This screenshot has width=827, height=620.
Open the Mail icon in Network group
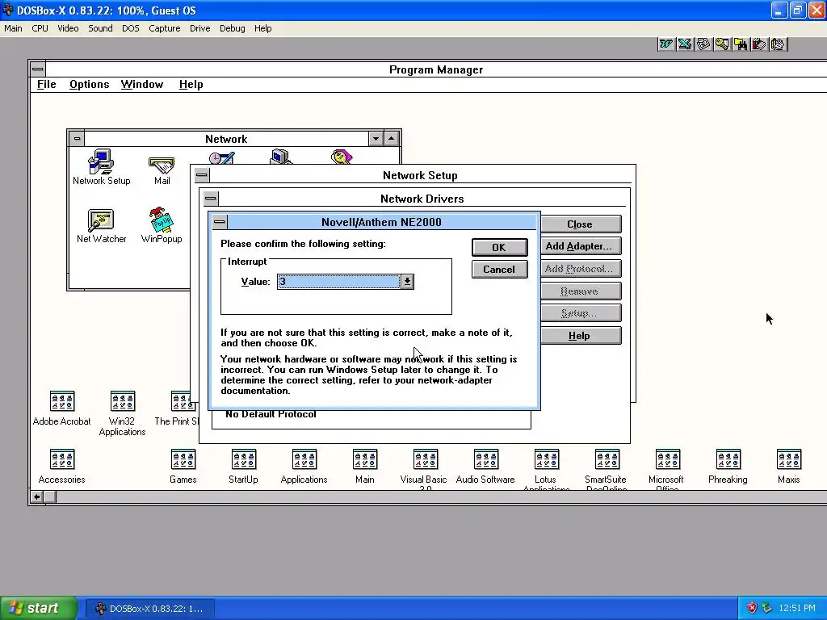(x=162, y=171)
